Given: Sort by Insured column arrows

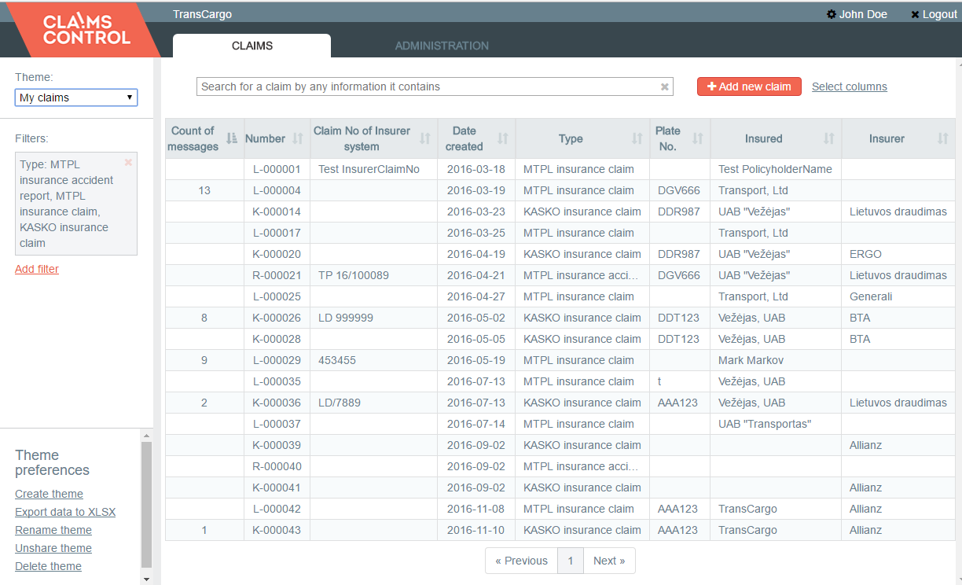Looking at the screenshot, I should click(829, 138).
